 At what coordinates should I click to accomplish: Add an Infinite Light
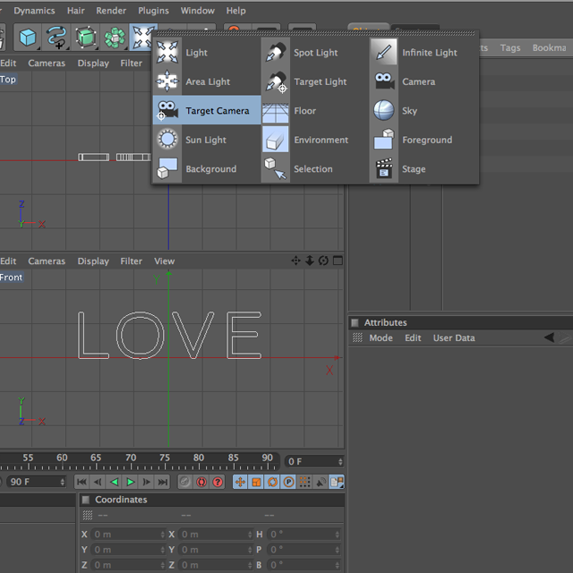point(423,52)
